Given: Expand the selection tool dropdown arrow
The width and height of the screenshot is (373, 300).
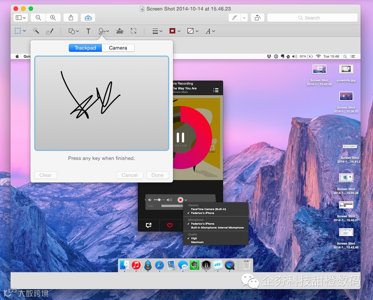Looking at the screenshot, I should tap(24, 31).
